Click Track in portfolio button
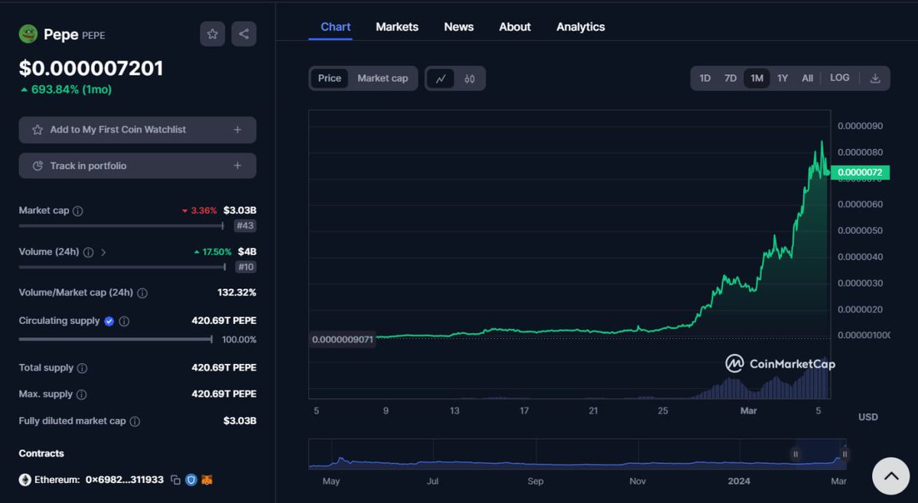 coord(138,166)
